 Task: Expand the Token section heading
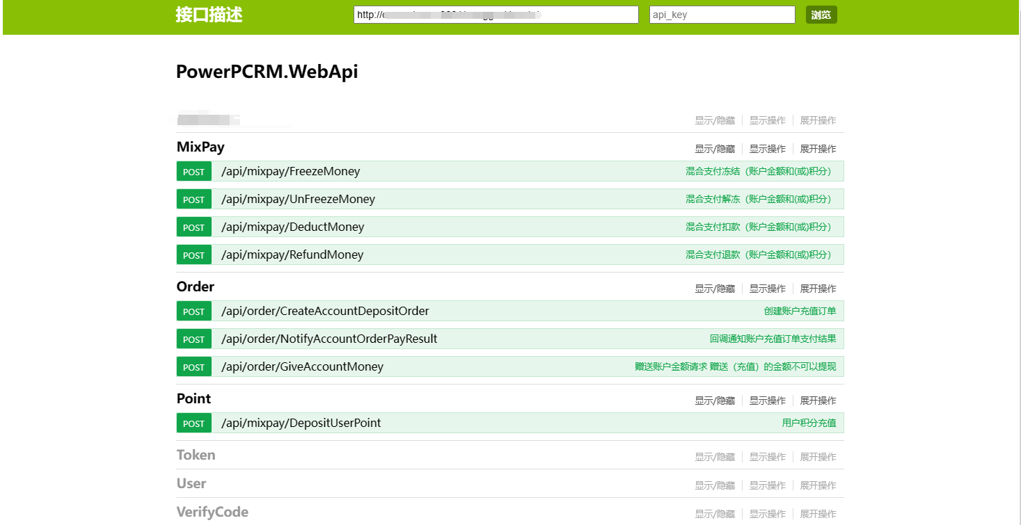[196, 455]
